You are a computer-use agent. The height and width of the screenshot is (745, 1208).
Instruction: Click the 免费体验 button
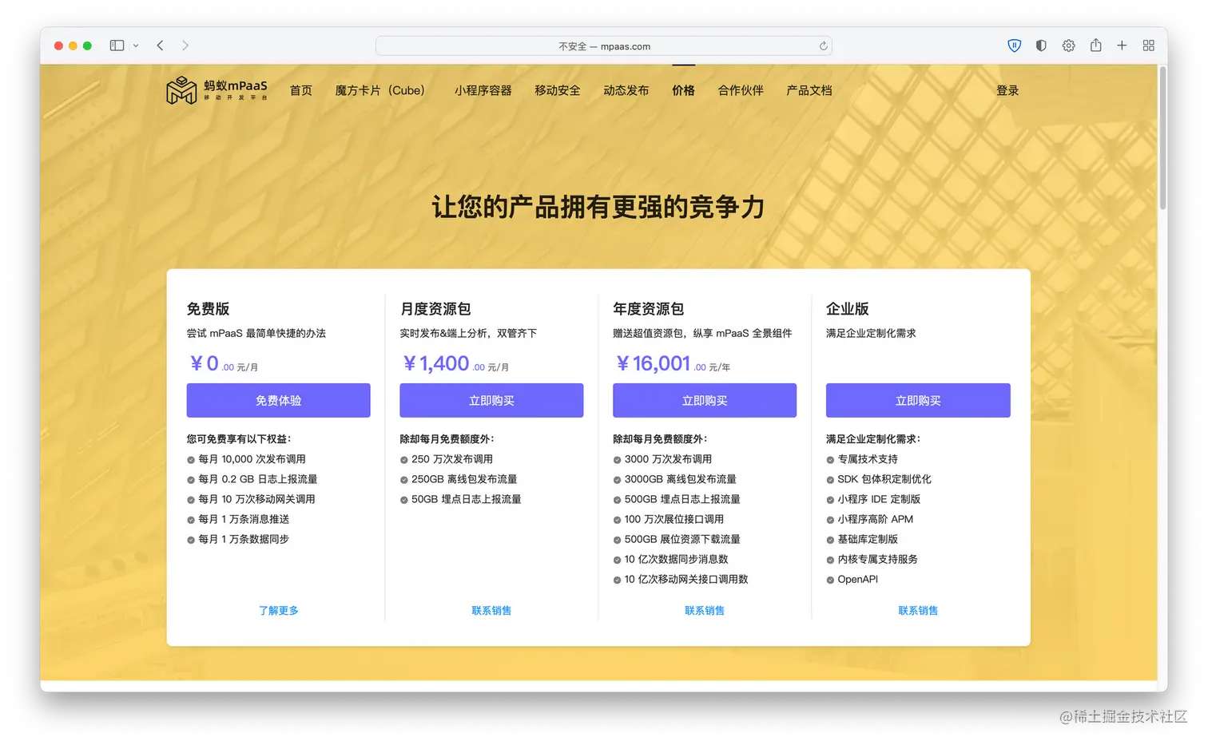(279, 400)
